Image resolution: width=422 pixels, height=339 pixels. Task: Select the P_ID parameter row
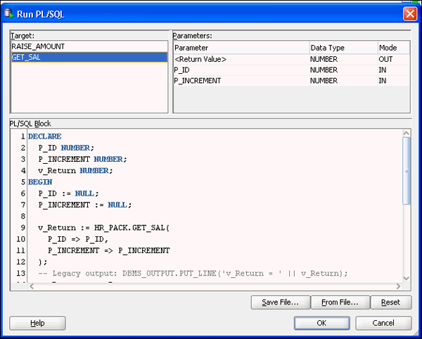pyautogui.click(x=292, y=70)
